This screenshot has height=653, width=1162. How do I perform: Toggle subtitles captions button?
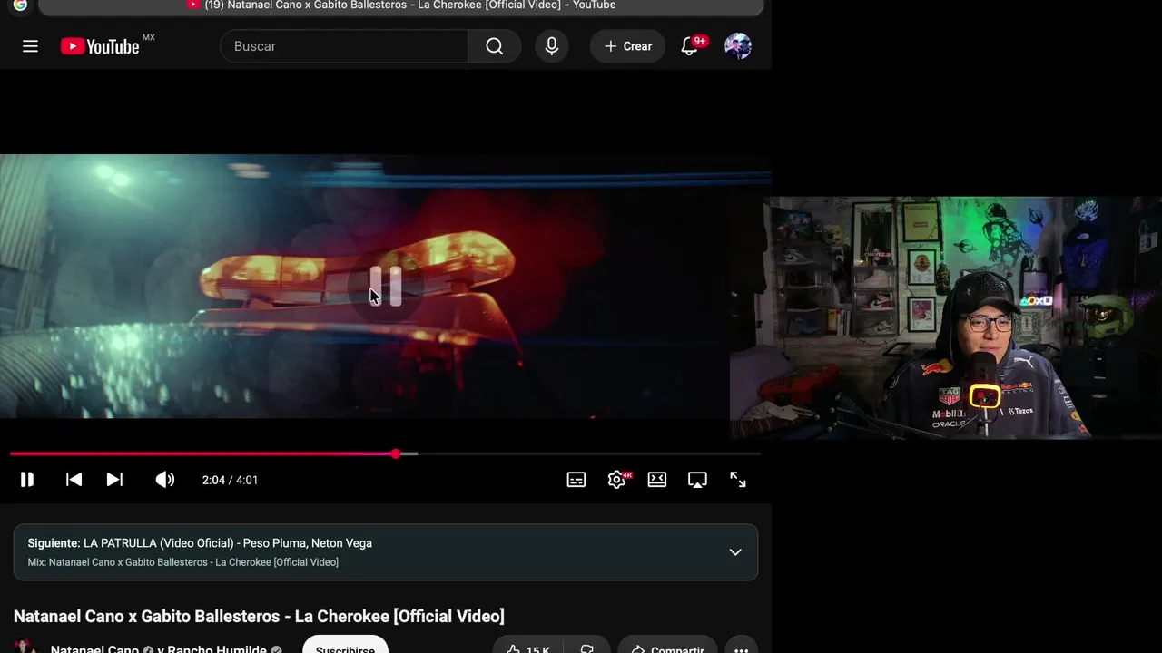coord(576,480)
